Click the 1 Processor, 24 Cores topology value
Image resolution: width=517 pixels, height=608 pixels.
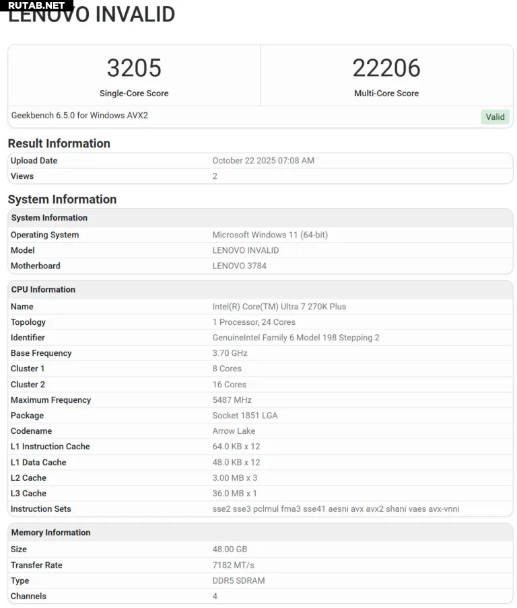click(254, 322)
